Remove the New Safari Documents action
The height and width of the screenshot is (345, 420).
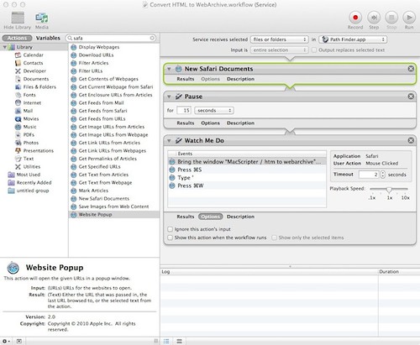(x=411, y=69)
